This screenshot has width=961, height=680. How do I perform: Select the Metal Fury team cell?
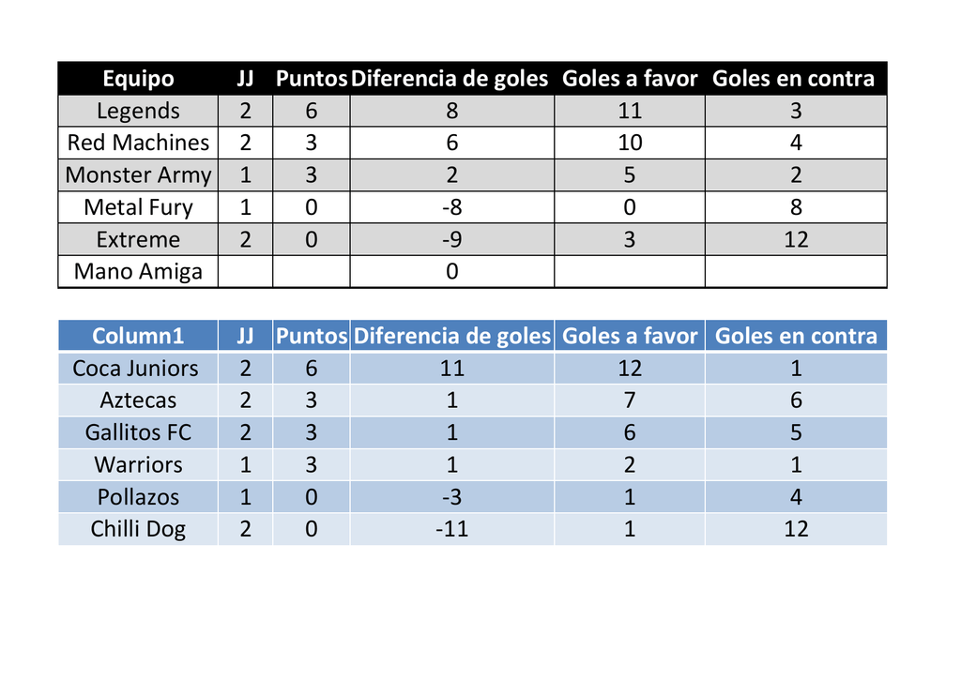[x=138, y=207]
